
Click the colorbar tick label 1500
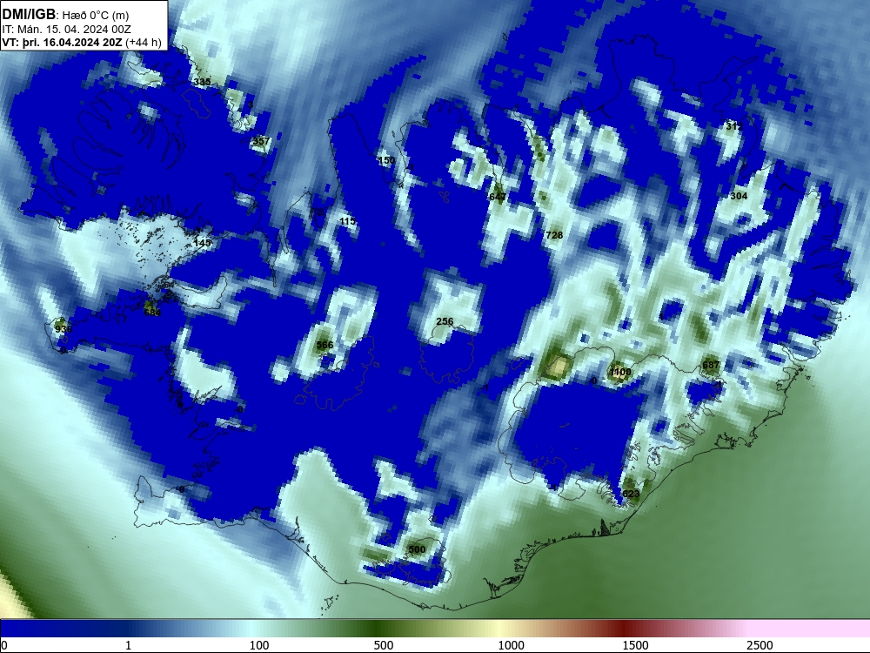pyautogui.click(x=635, y=645)
